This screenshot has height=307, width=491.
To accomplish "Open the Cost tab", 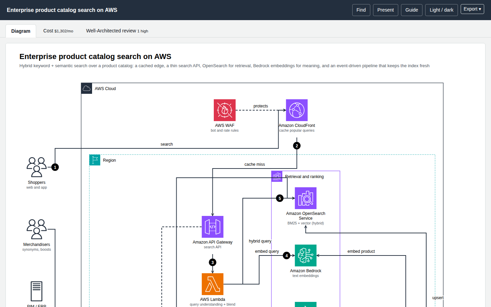I will click(58, 31).
